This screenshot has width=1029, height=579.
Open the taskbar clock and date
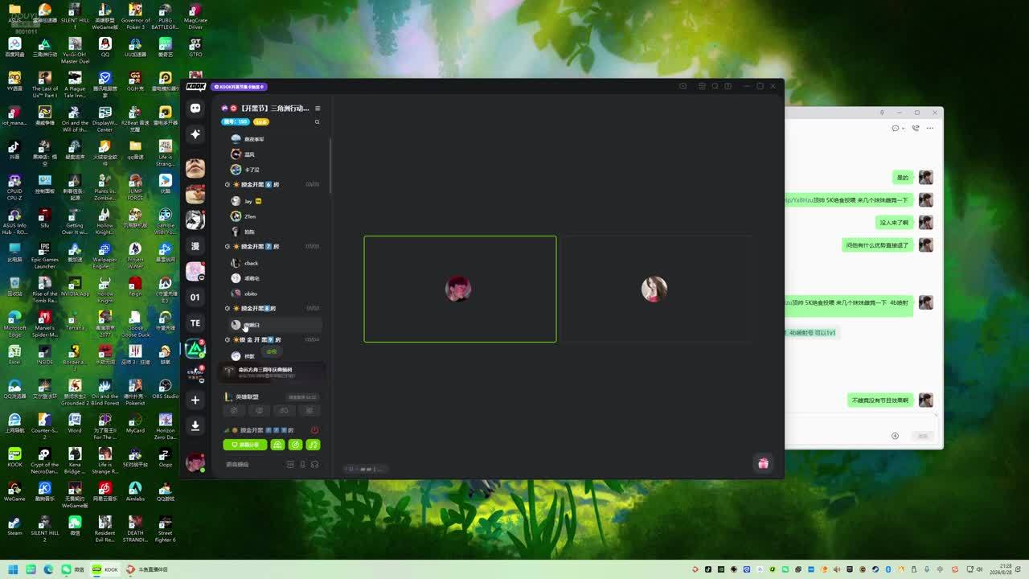pyautogui.click(x=1002, y=569)
